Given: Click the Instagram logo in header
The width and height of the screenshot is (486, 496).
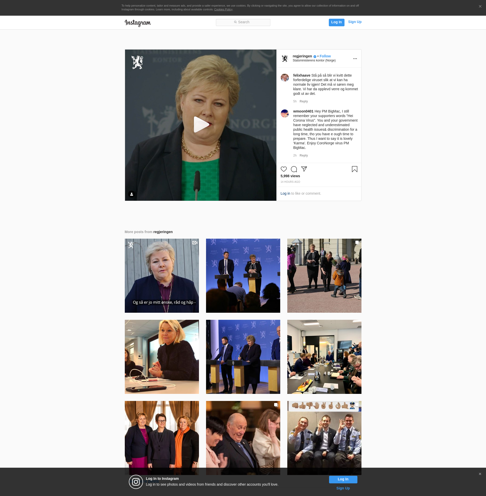Looking at the screenshot, I should pyautogui.click(x=138, y=23).
